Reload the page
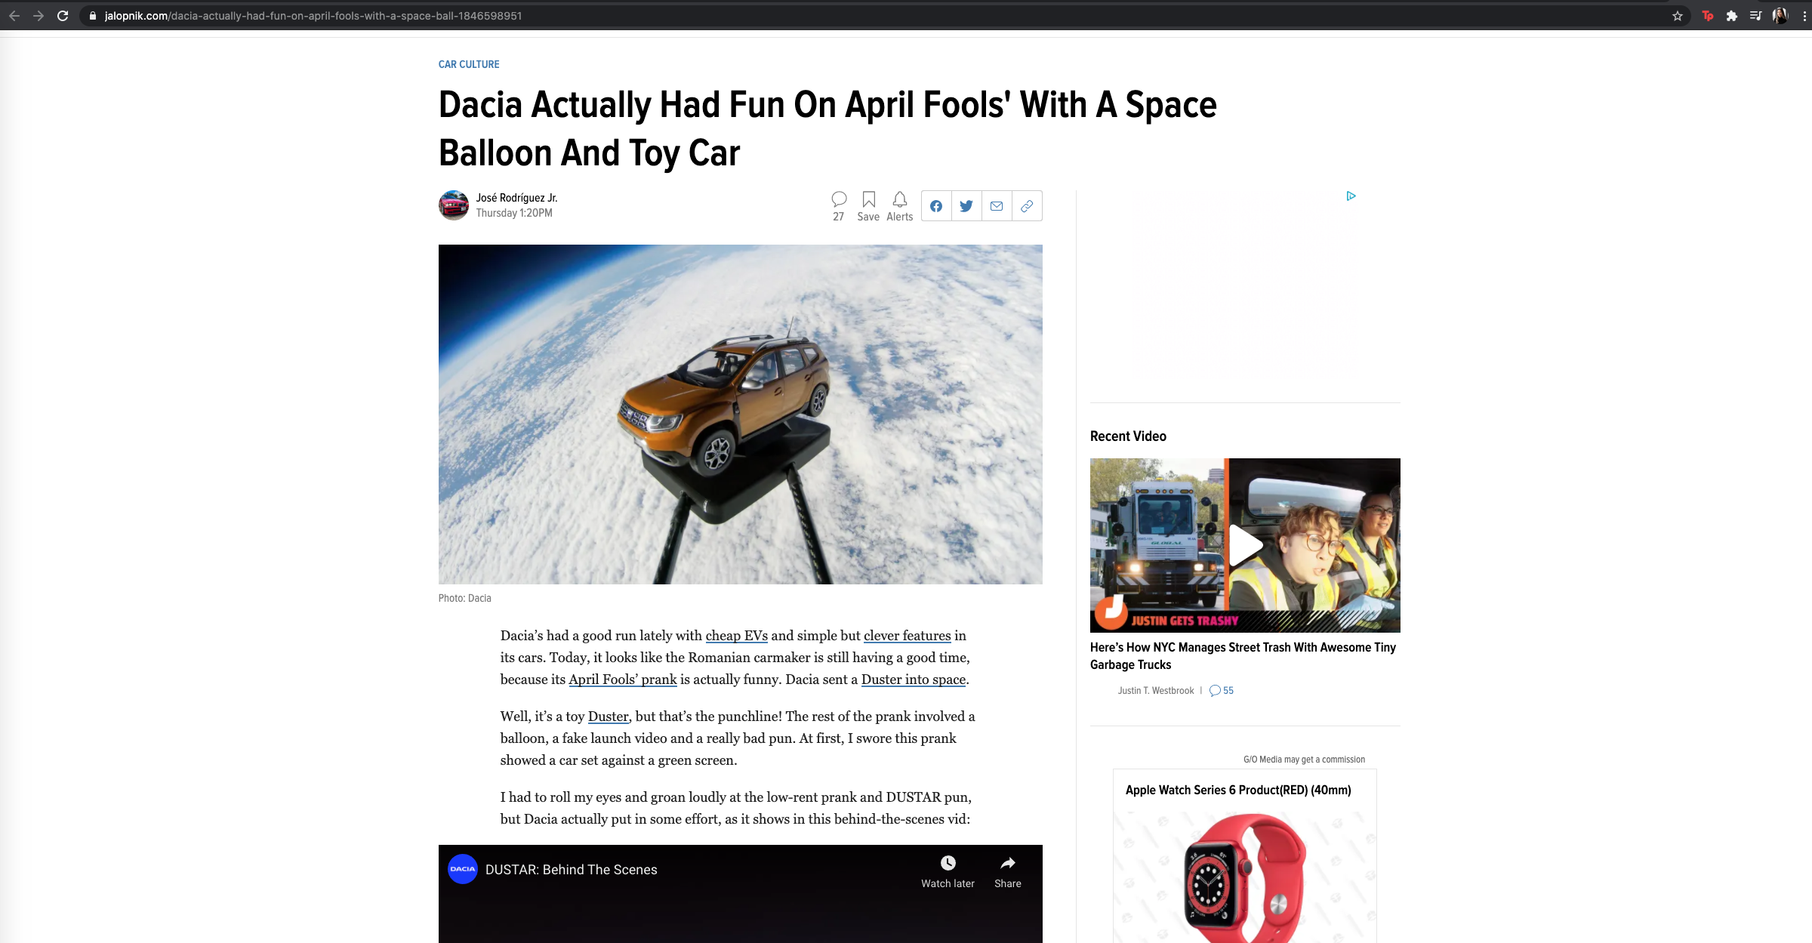The image size is (1812, 943). 63,16
